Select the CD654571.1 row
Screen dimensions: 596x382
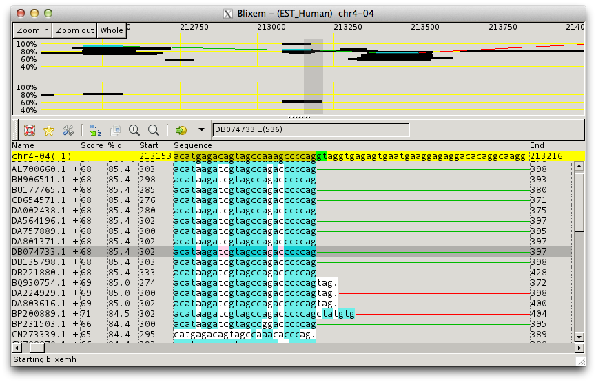pyautogui.click(x=291, y=200)
